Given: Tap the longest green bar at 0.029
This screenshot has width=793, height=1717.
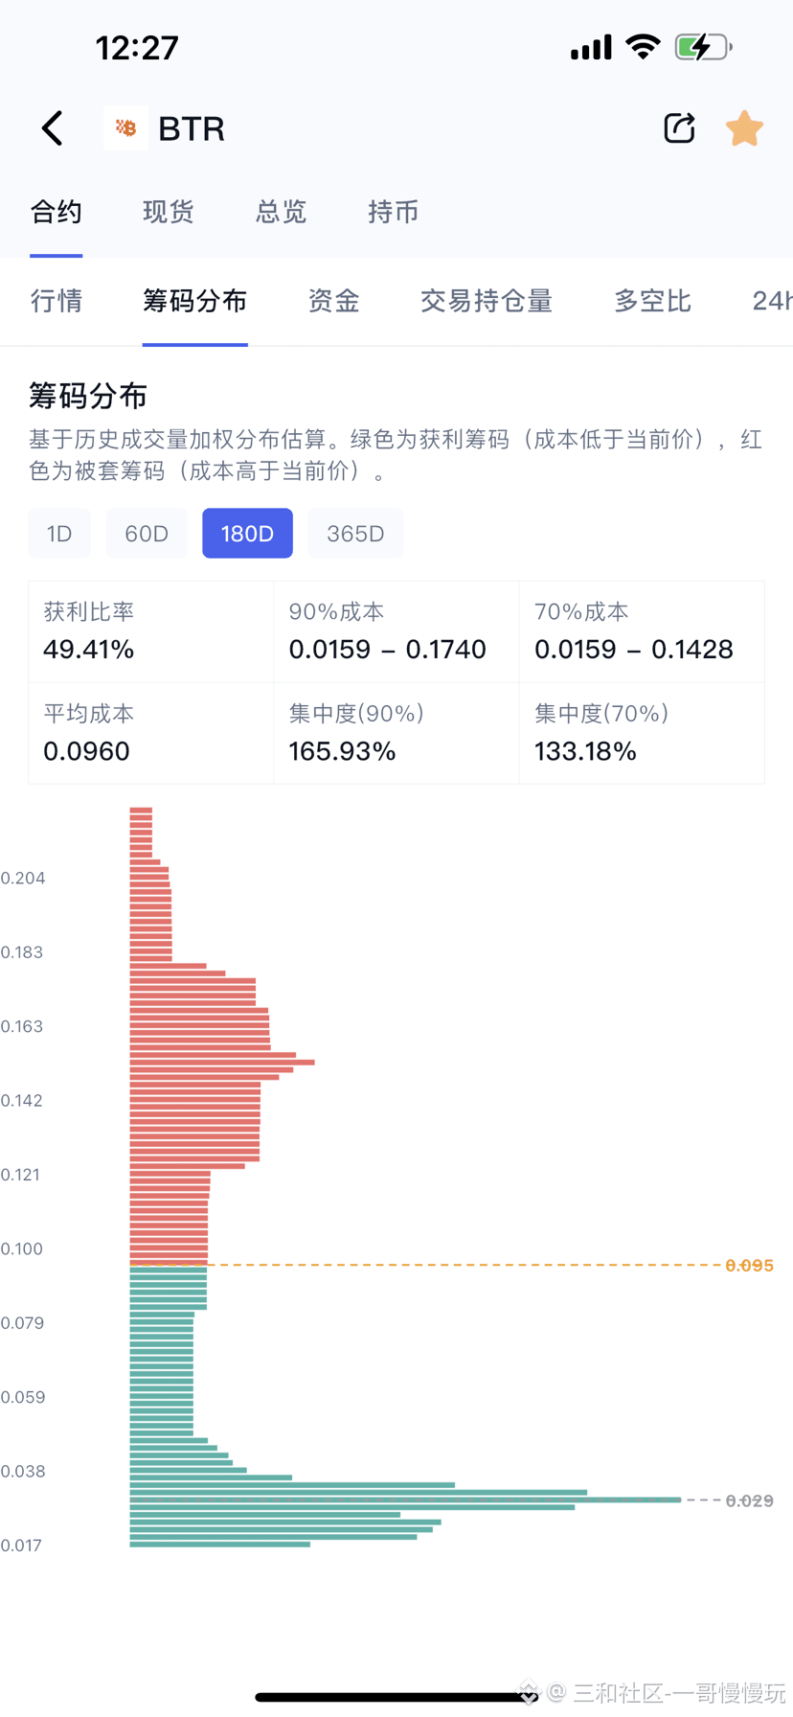Looking at the screenshot, I should point(405,1500).
